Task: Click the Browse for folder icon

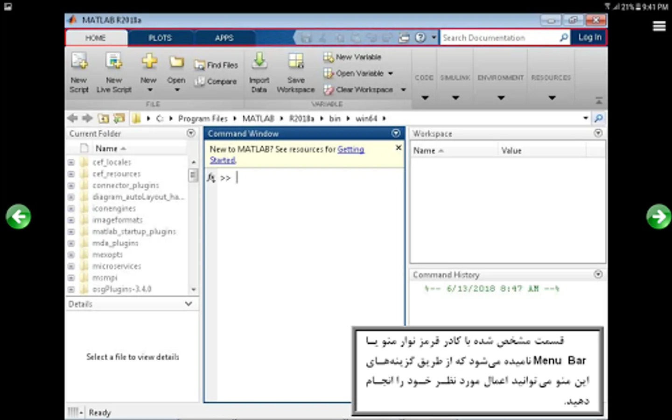Action: (x=119, y=119)
